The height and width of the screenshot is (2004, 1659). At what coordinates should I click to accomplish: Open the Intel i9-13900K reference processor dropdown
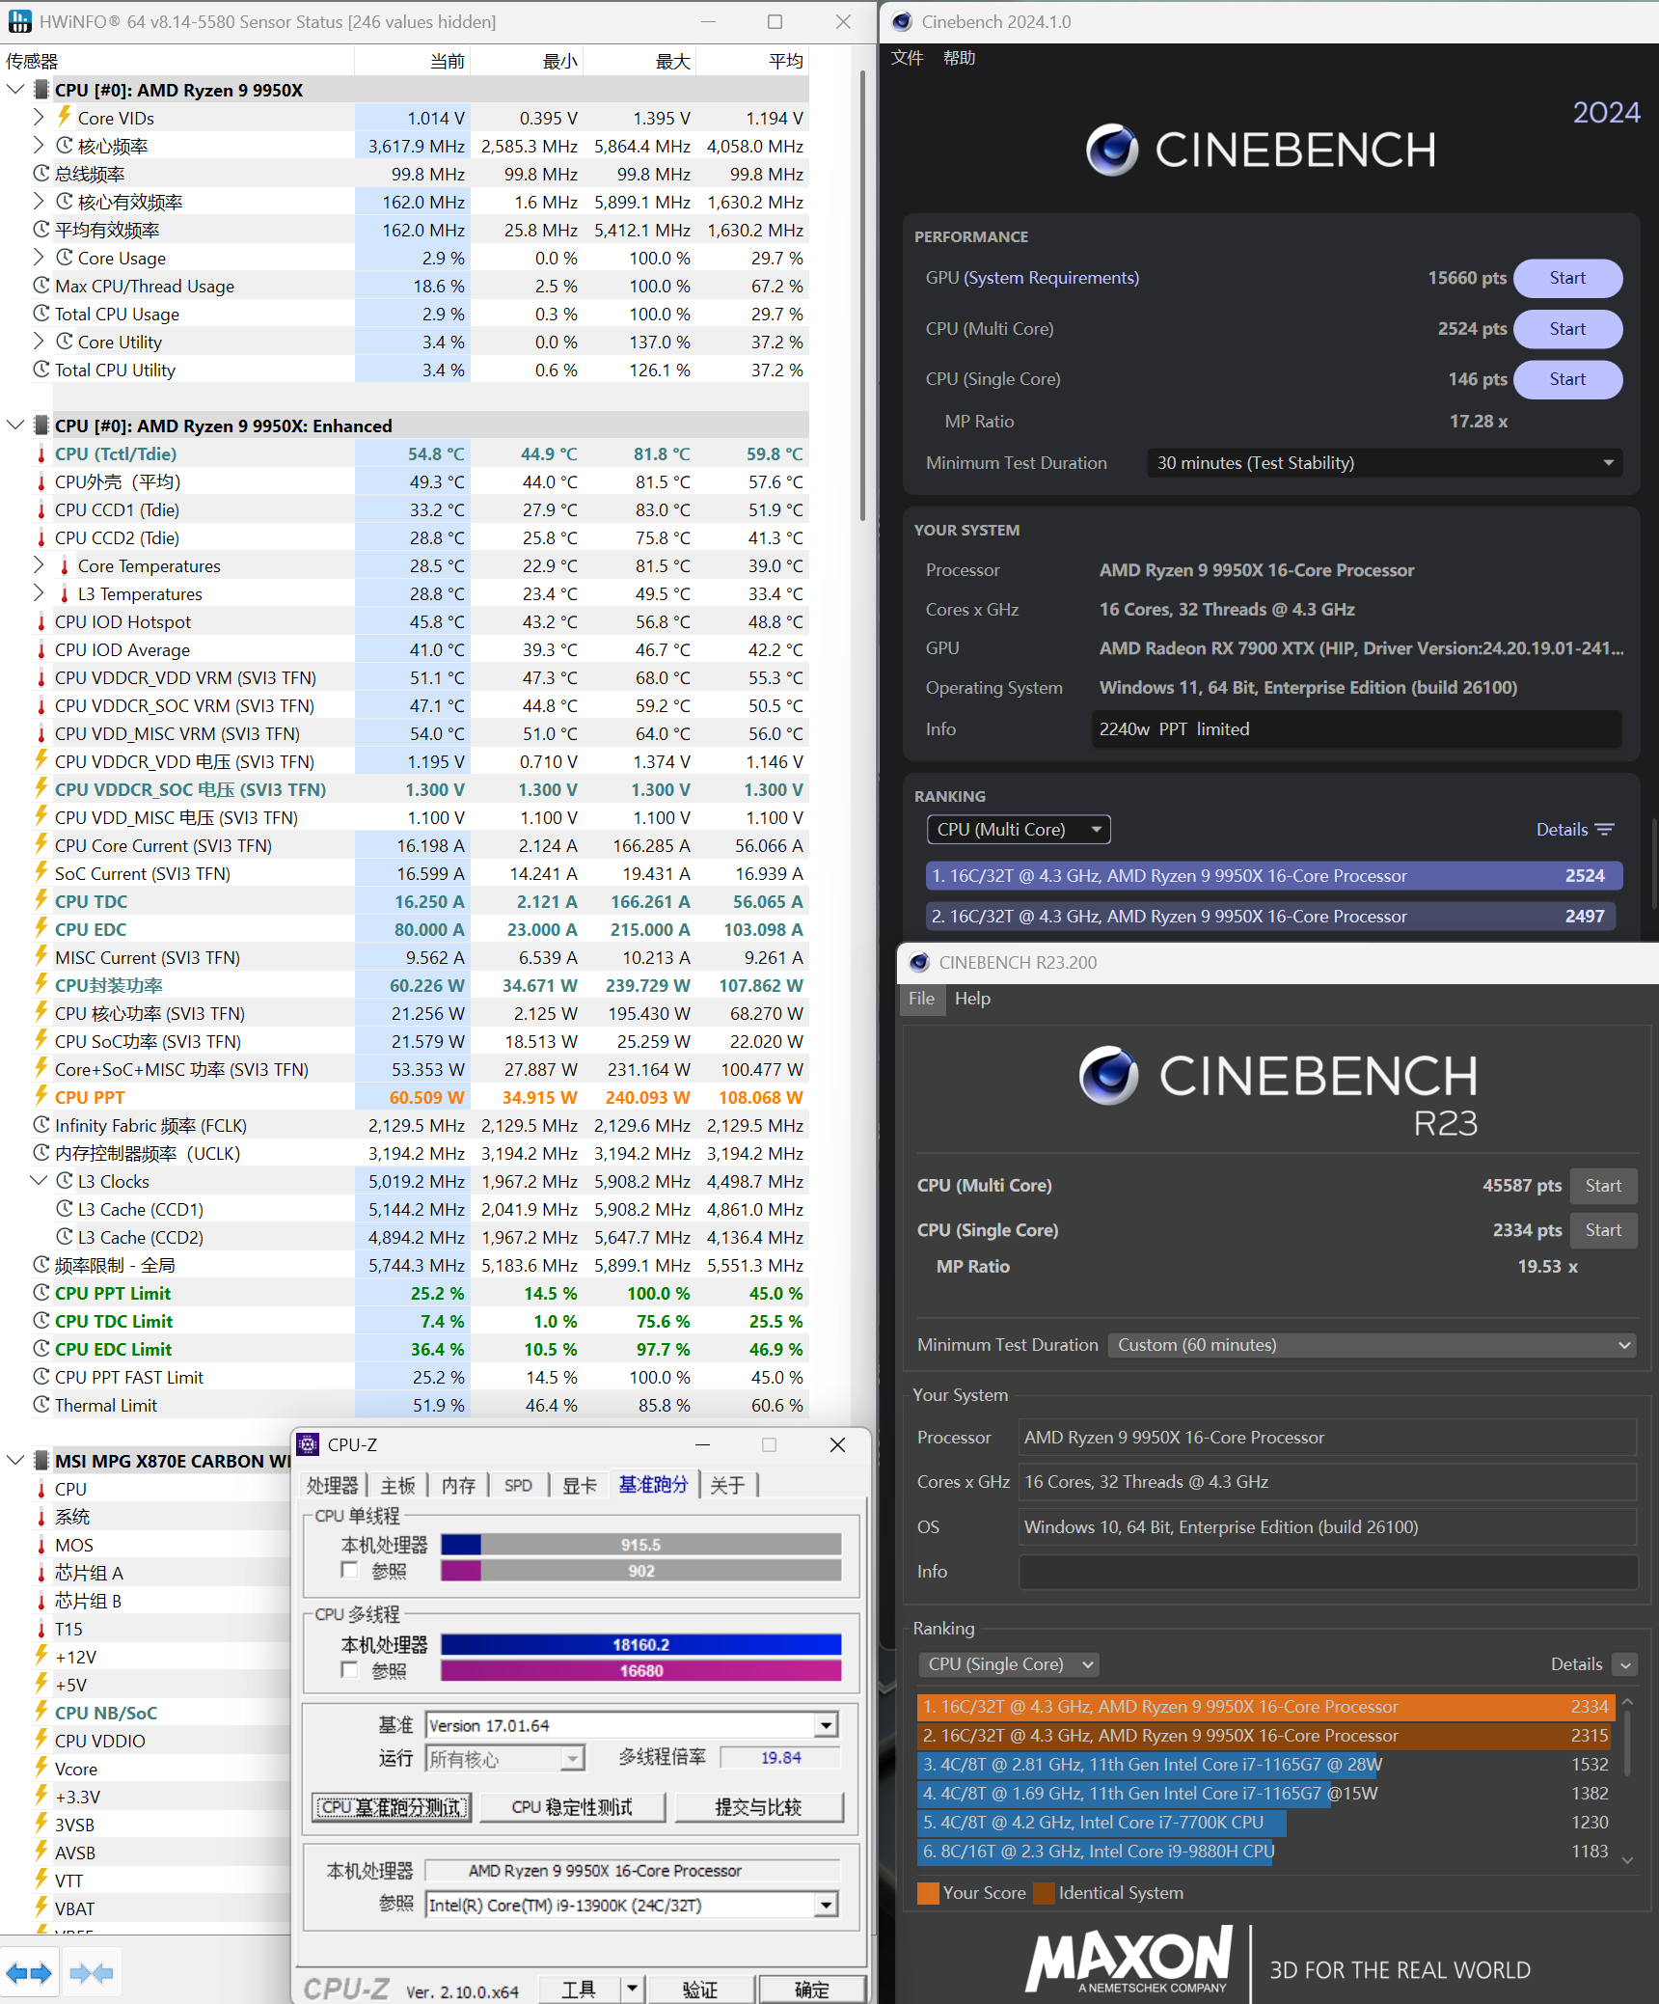(826, 1905)
